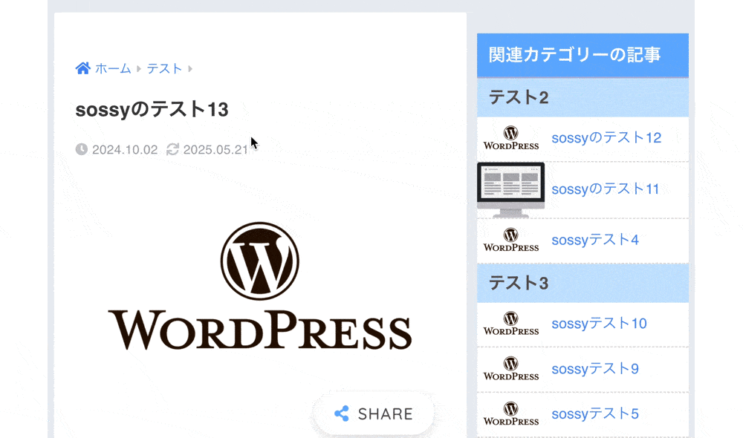This screenshot has height=438, width=743.
Task: Click the 関連カテゴリーの記事 sidebar heading
Action: tap(583, 55)
